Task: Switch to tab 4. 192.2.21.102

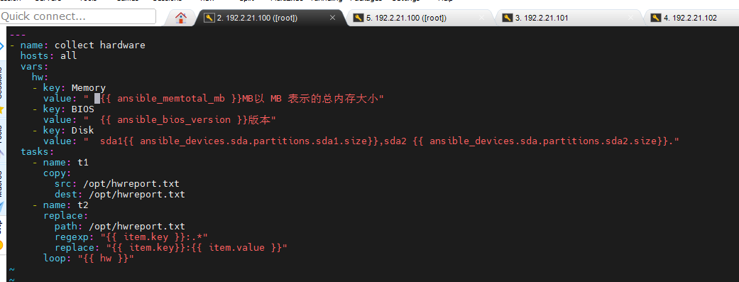Action: pyautogui.click(x=691, y=18)
